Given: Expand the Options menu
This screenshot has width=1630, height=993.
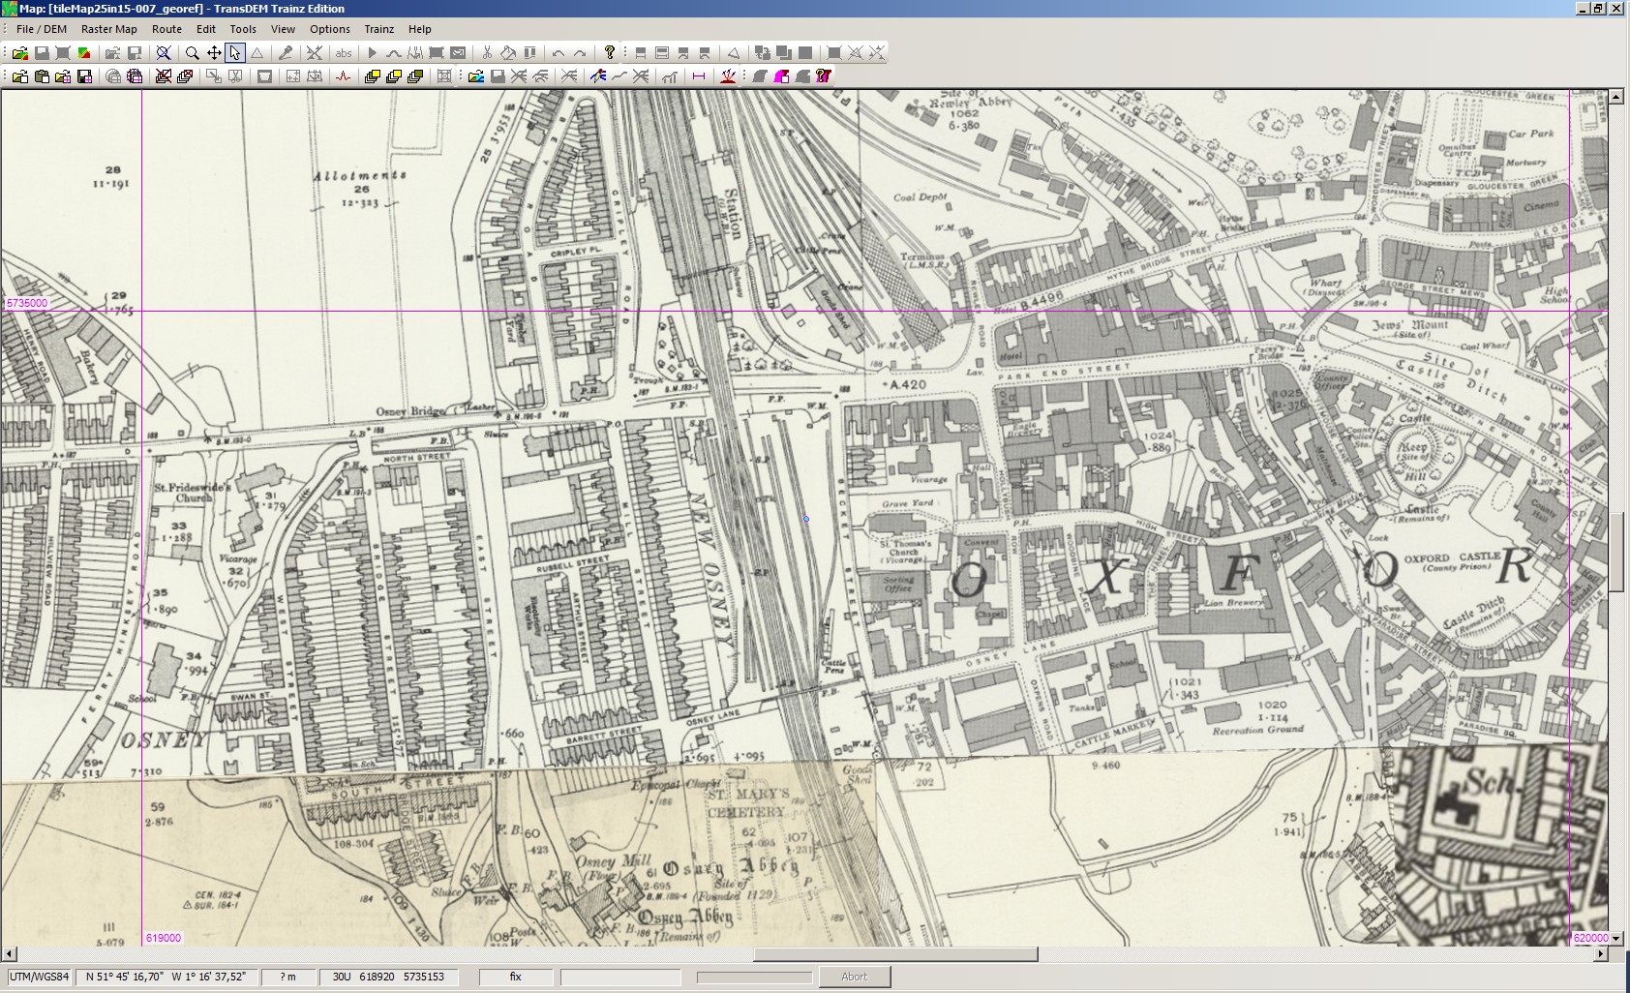Looking at the screenshot, I should coord(329,29).
